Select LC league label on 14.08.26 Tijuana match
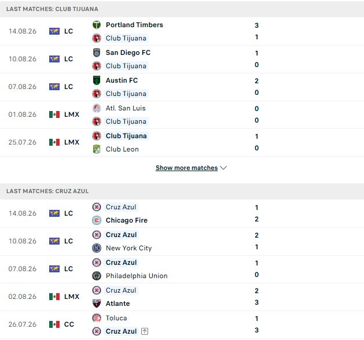Viewport: 364px width, 340px height. (x=68, y=31)
